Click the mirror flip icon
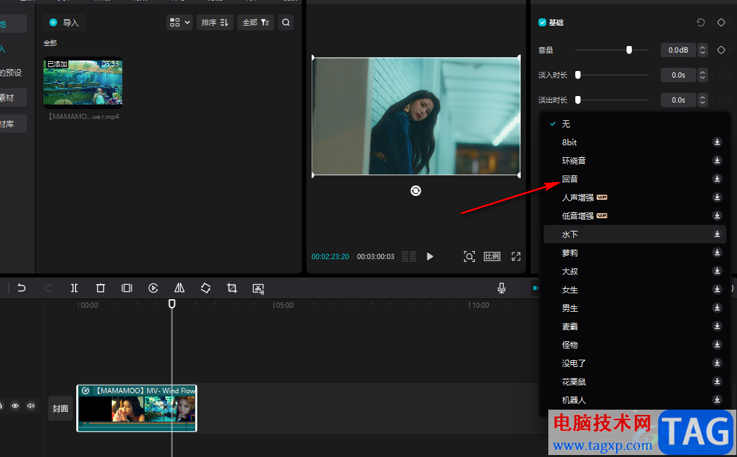This screenshot has width=737, height=457. coord(179,288)
